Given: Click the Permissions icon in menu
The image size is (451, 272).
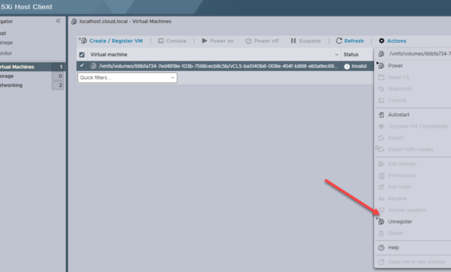Looking at the screenshot, I should [381, 175].
